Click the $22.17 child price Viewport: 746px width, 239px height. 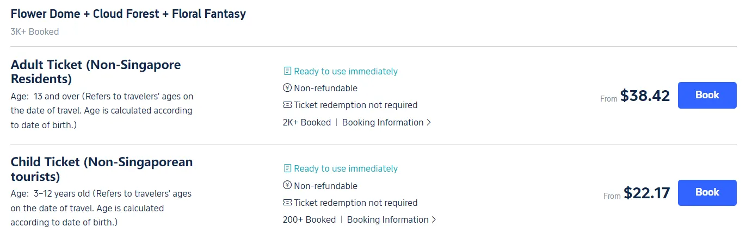click(646, 193)
